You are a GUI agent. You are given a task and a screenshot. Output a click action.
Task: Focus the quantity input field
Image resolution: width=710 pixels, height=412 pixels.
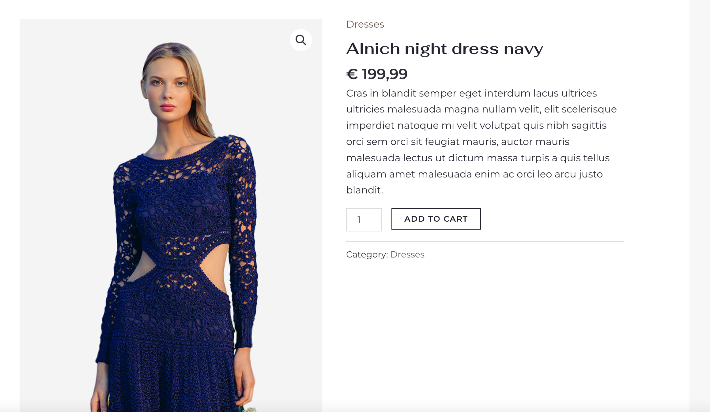[x=364, y=219]
